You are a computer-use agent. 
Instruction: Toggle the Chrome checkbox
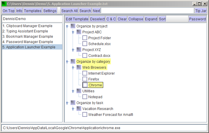click(85, 85)
